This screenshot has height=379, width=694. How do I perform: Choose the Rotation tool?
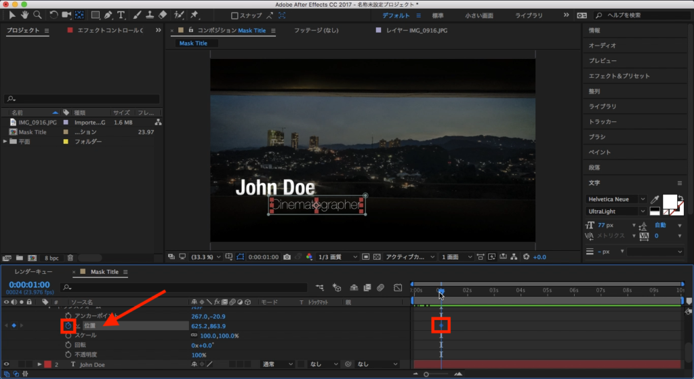coord(54,15)
